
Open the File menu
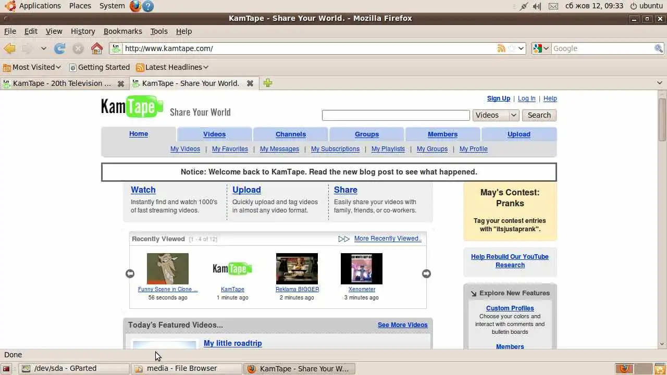click(10, 31)
